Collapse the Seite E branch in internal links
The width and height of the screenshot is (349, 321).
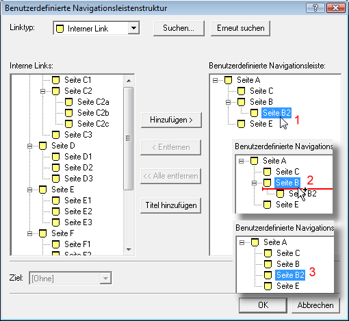coord(29,190)
